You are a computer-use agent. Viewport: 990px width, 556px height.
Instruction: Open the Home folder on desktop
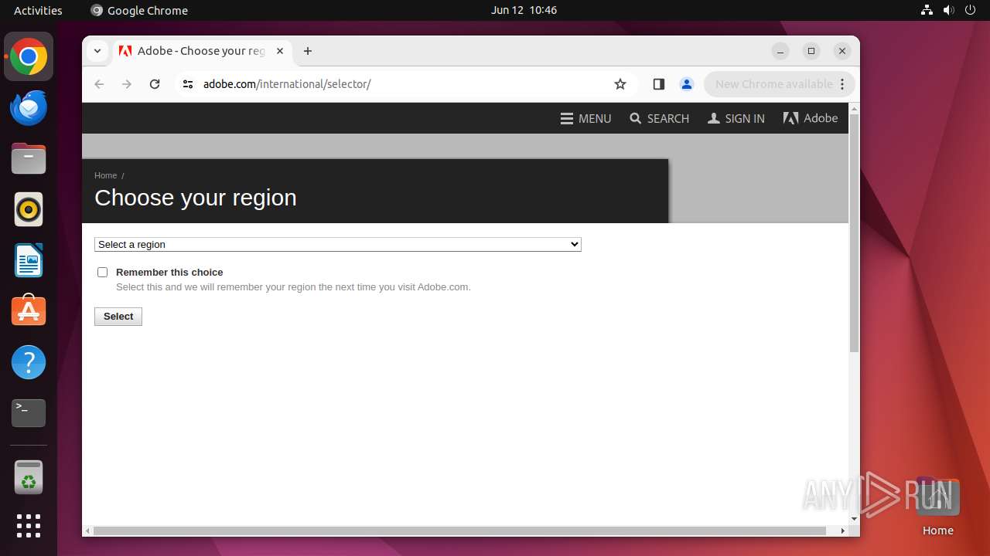point(937,507)
